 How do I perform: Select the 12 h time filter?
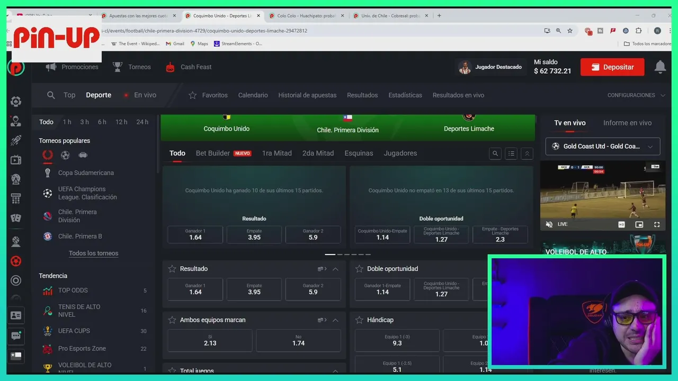(121, 122)
